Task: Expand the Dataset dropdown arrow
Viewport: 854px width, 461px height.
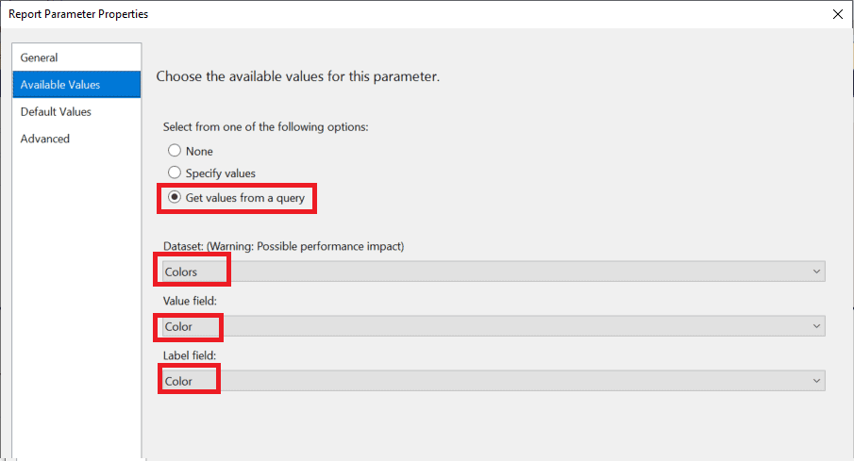Action: [x=816, y=272]
